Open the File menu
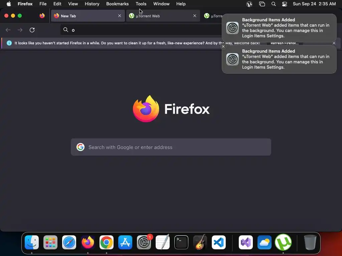Screen dimensions: 342x256 click(43, 4)
